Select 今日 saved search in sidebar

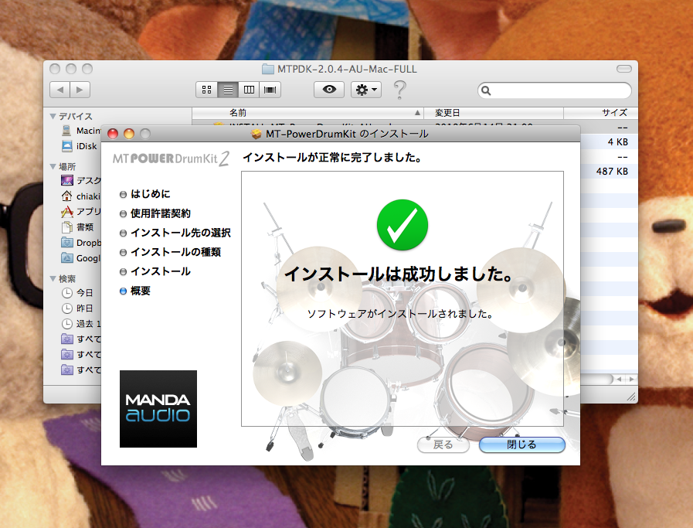77,293
